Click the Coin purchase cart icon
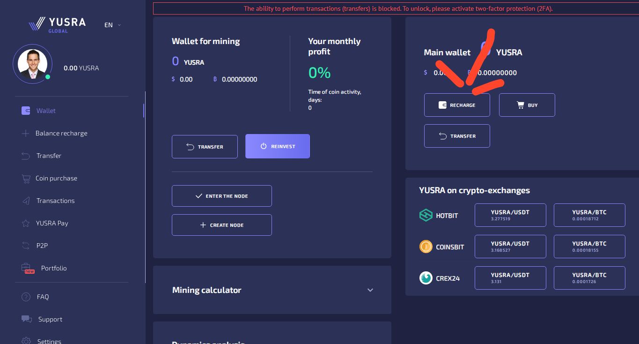Image resolution: width=639 pixels, height=344 pixels. tap(26, 178)
